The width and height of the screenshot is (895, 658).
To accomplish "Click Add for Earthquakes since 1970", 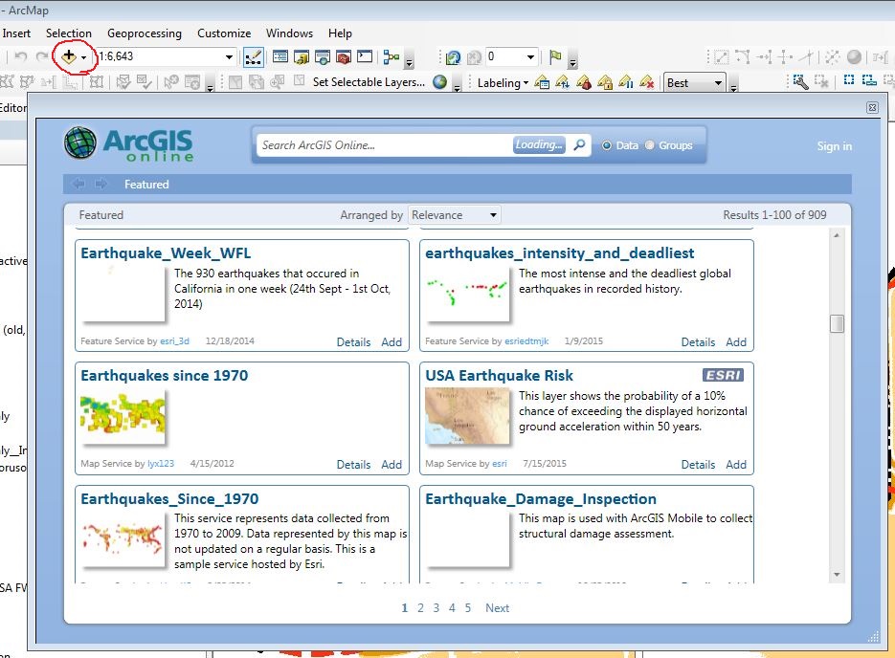I will 392,465.
